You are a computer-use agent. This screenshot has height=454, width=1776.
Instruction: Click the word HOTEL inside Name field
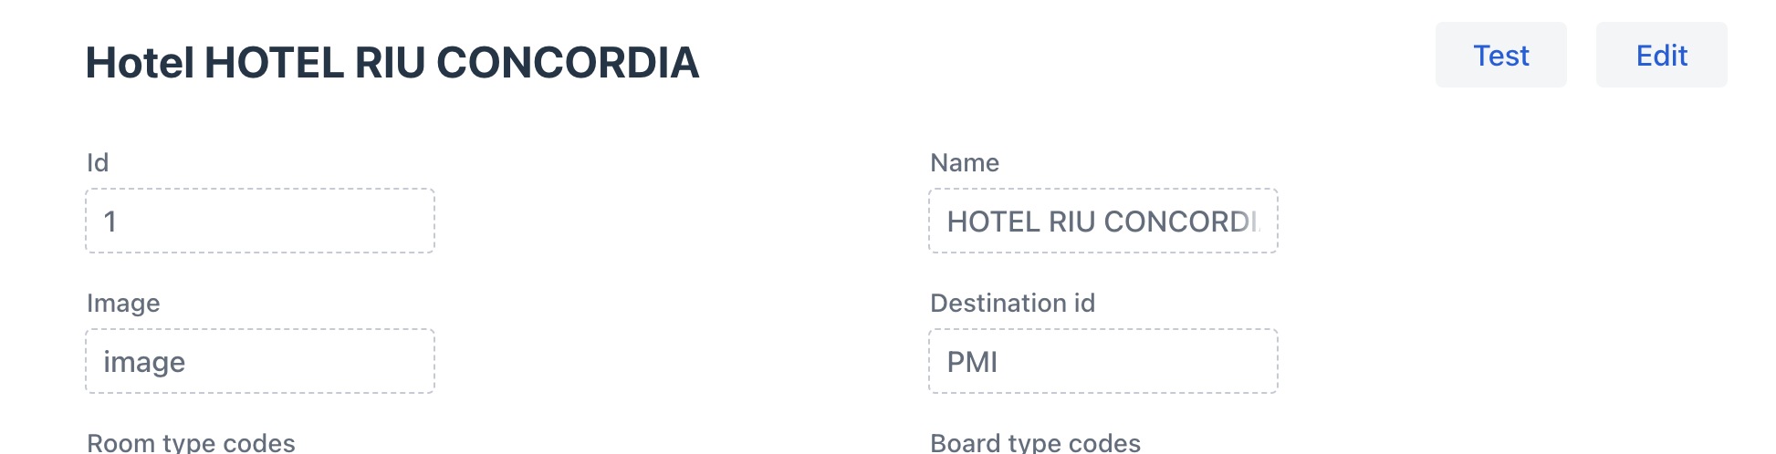(993, 222)
